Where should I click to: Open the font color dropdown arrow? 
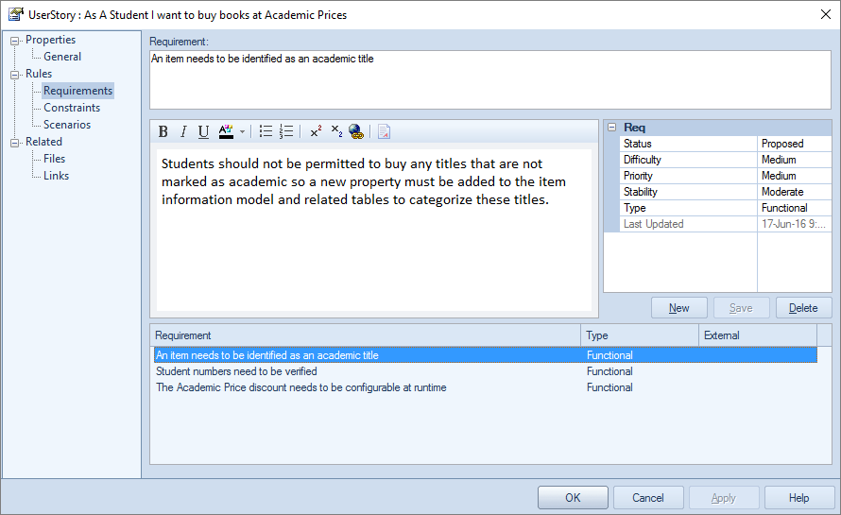point(242,132)
